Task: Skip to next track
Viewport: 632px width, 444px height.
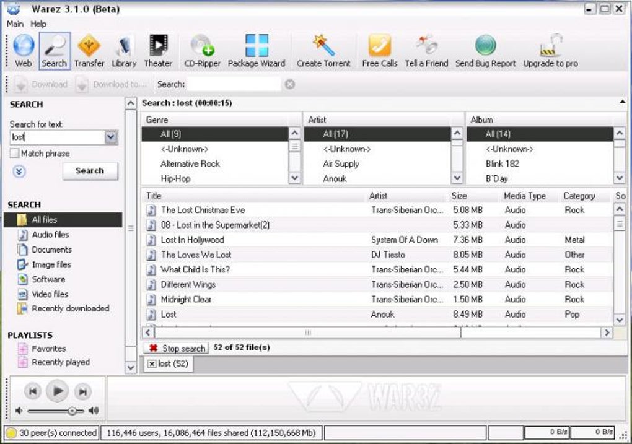Action: point(82,391)
